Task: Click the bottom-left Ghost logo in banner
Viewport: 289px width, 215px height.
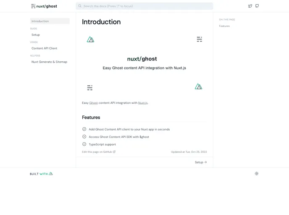Action: point(89,88)
